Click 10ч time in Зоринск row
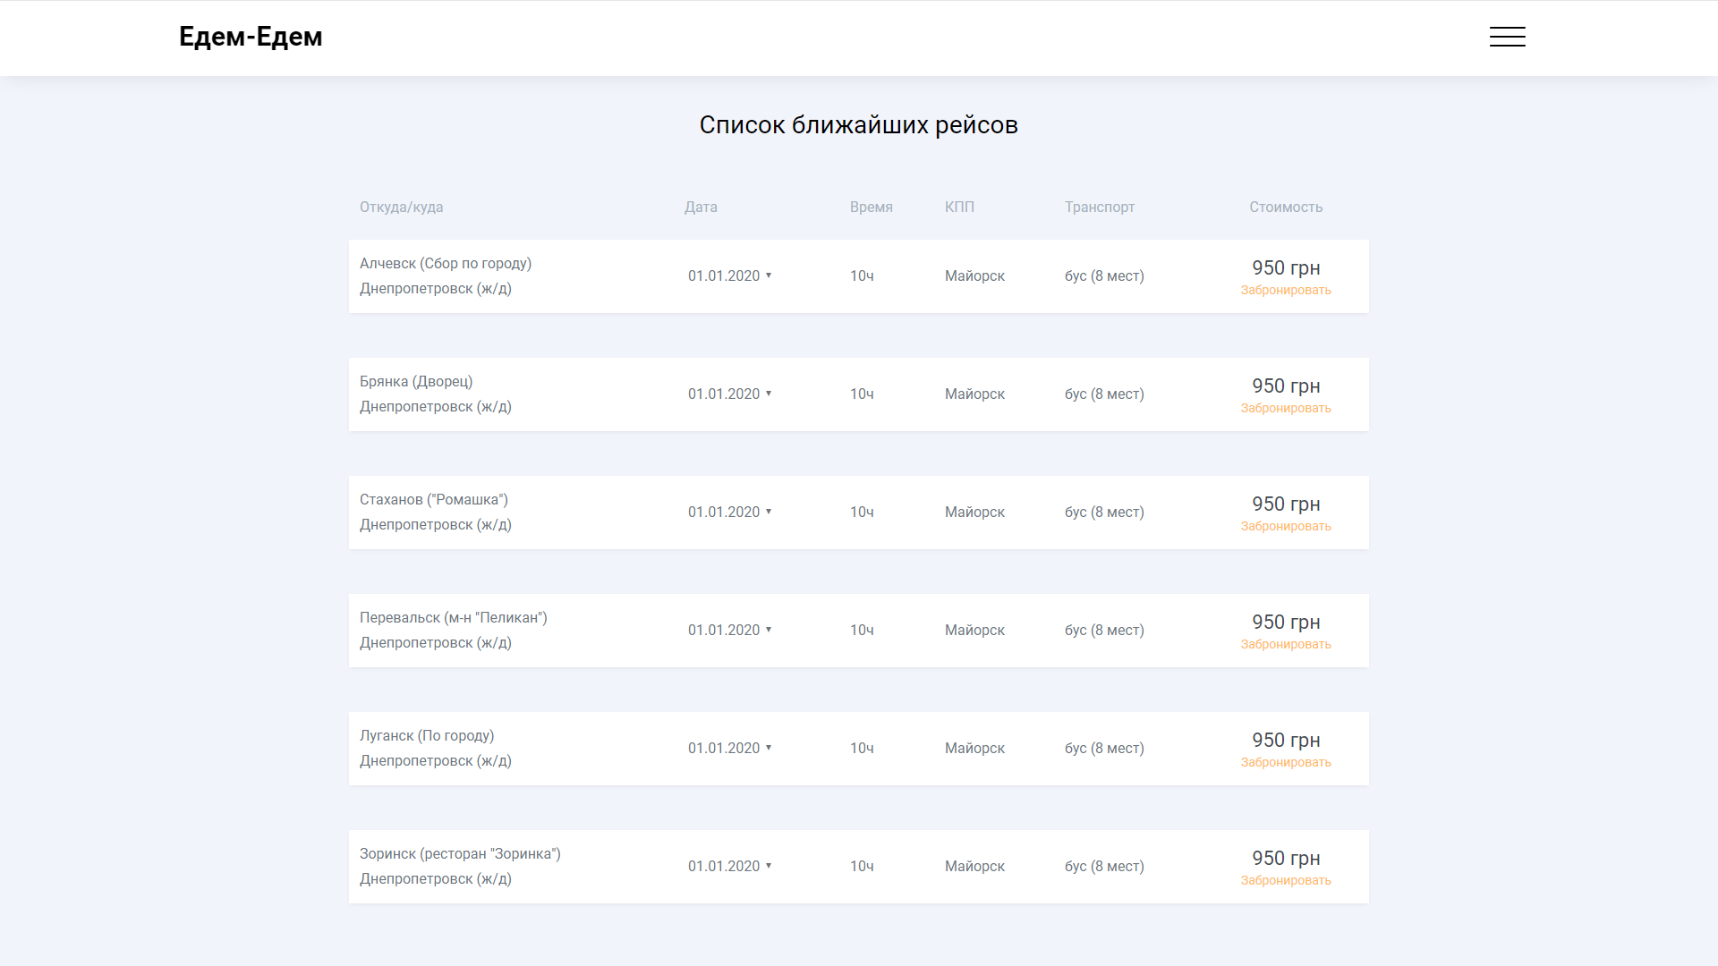The image size is (1718, 966). click(862, 866)
